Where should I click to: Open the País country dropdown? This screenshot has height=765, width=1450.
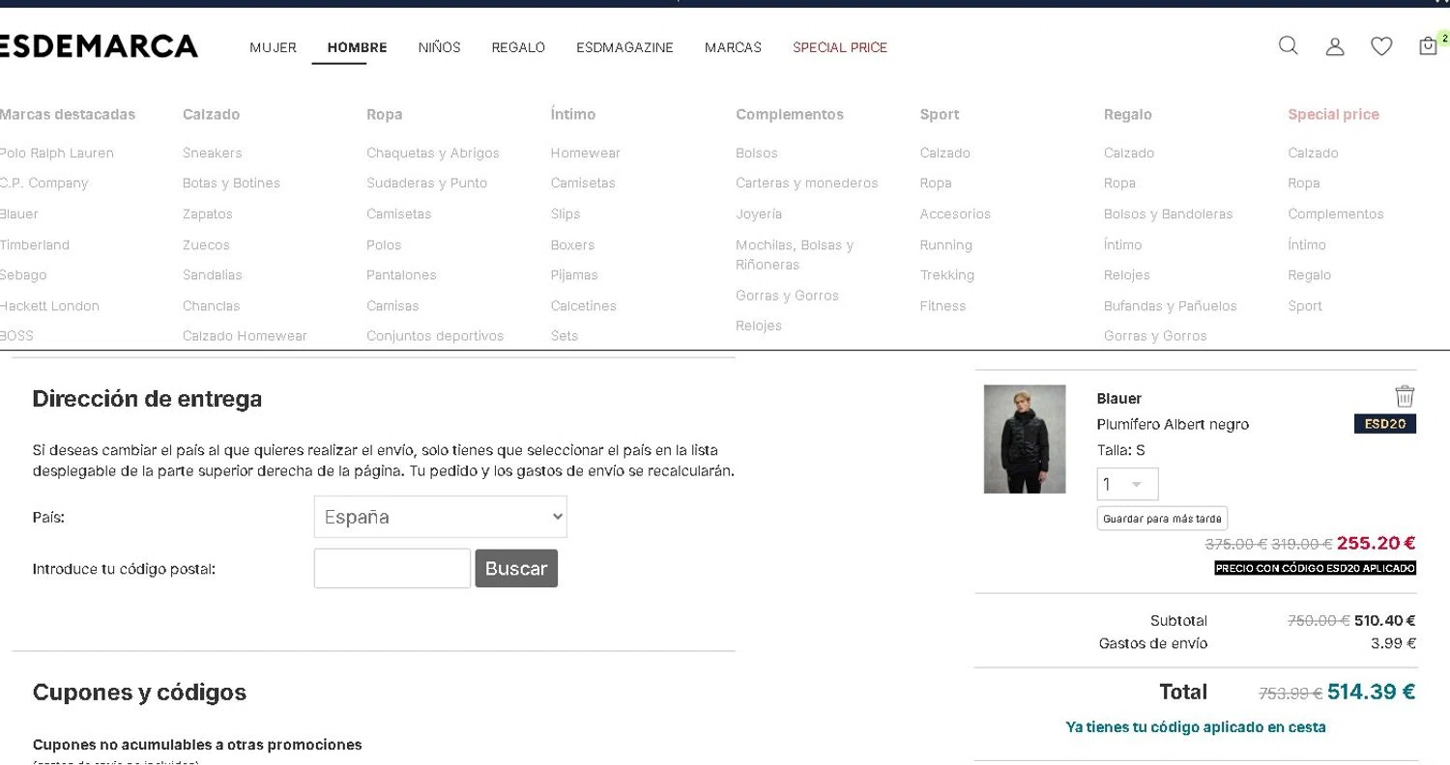point(441,517)
